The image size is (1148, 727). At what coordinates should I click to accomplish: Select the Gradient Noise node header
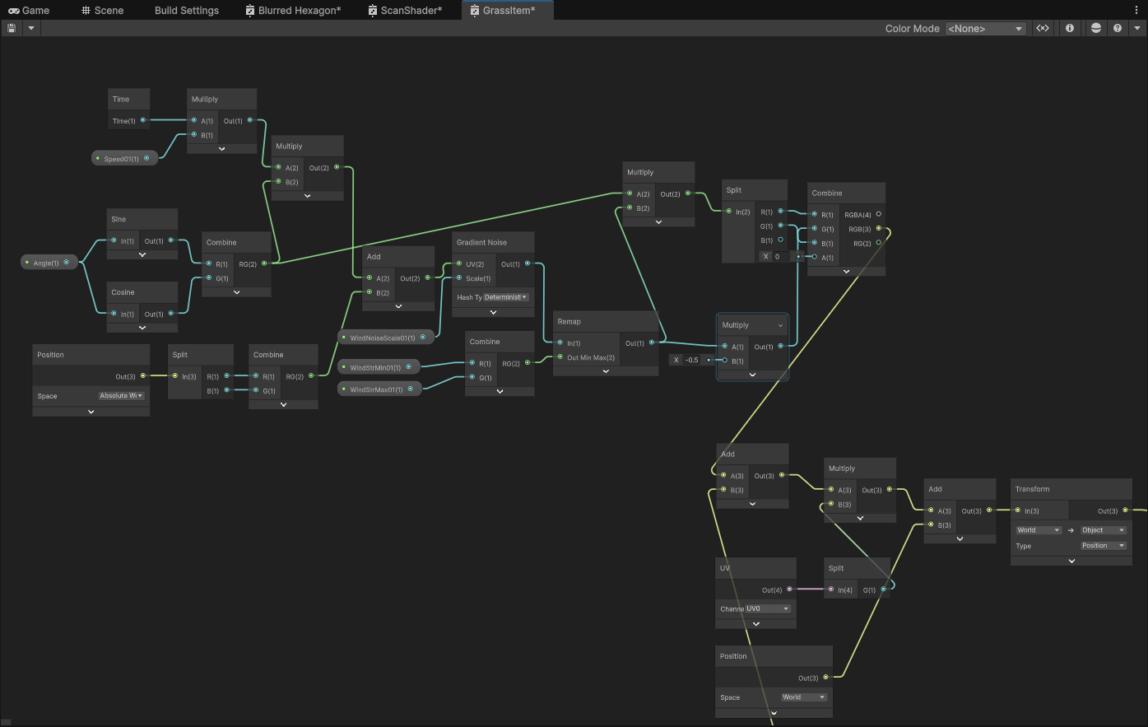pos(493,242)
